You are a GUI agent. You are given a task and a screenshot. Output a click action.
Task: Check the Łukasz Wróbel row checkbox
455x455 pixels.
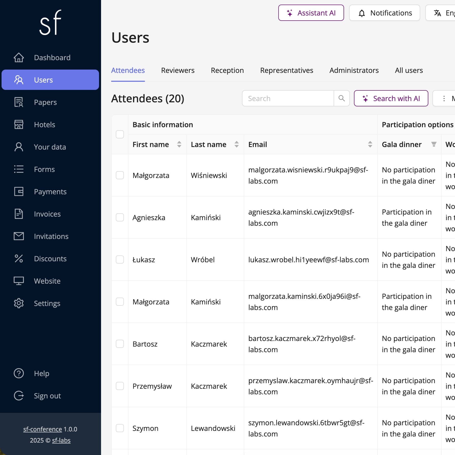[x=120, y=260]
